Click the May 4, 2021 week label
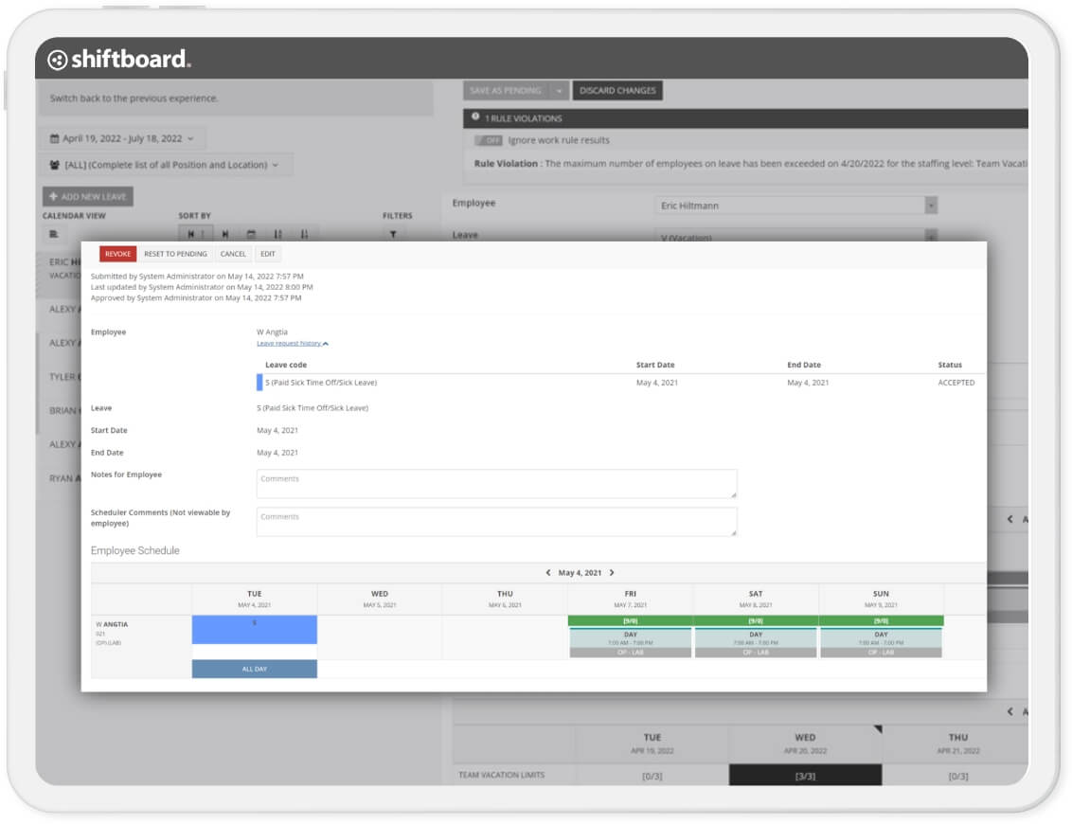Viewport: 1072px width, 824px height. [x=580, y=573]
